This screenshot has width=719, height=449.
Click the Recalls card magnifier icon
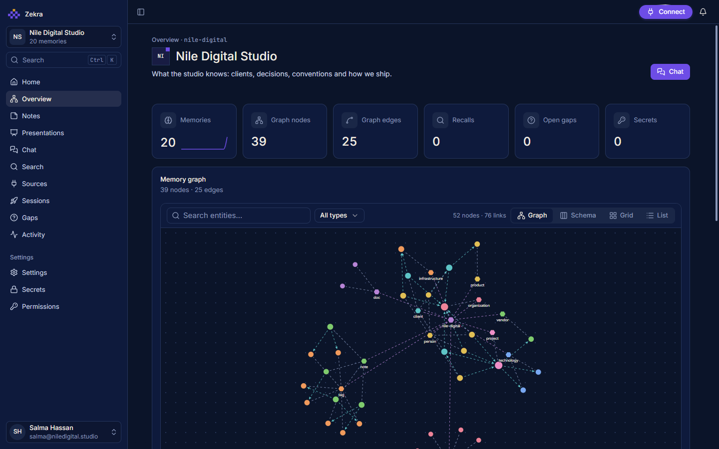click(x=440, y=120)
